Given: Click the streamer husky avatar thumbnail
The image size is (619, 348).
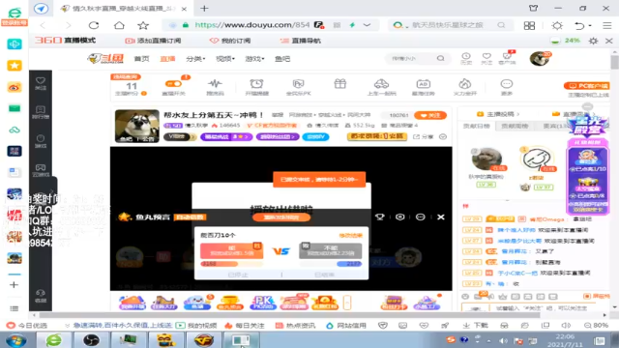Looking at the screenshot, I should coord(137,126).
